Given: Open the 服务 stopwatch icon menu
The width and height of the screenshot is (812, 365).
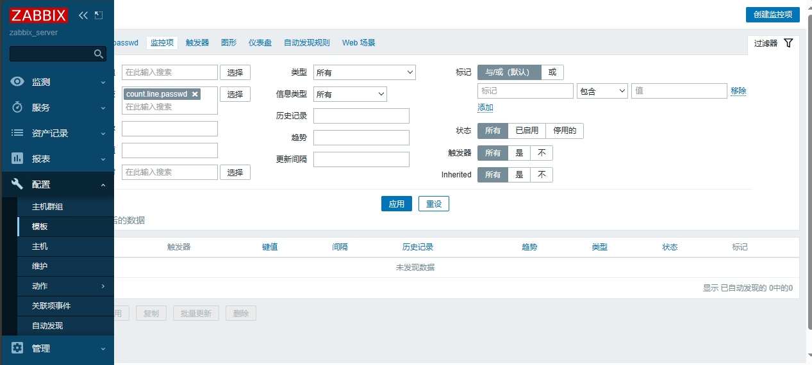Looking at the screenshot, I should [x=18, y=108].
